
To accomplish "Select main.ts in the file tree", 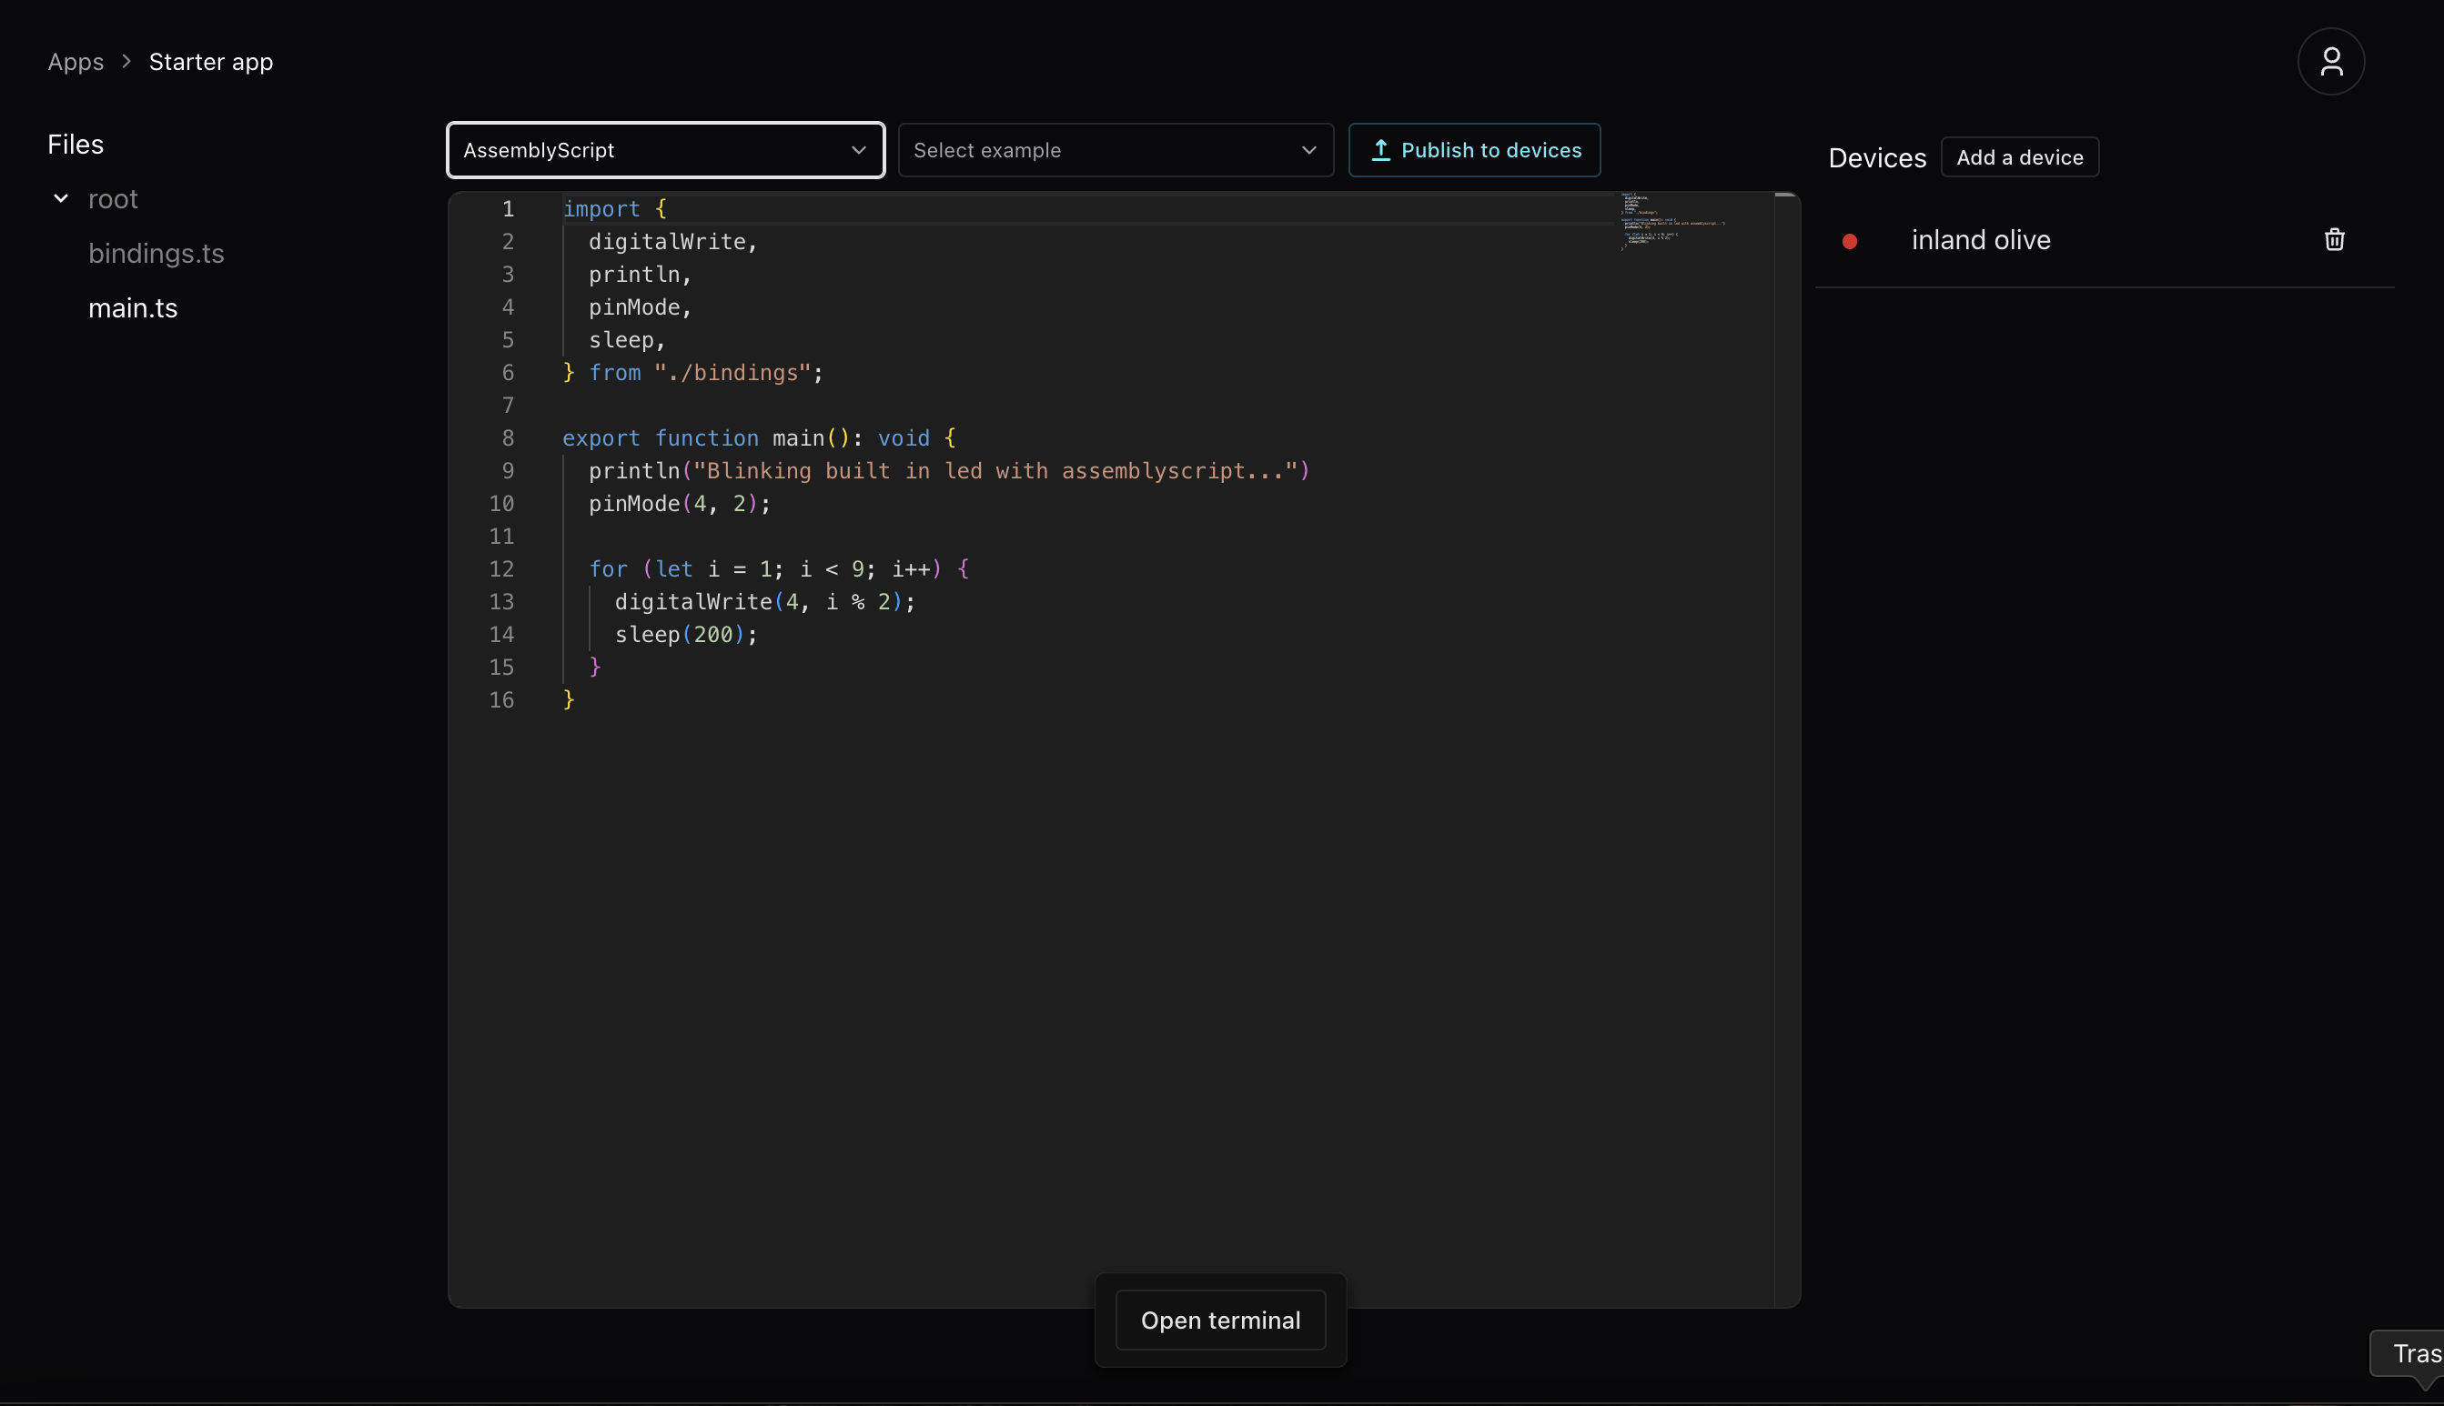I will coord(132,308).
